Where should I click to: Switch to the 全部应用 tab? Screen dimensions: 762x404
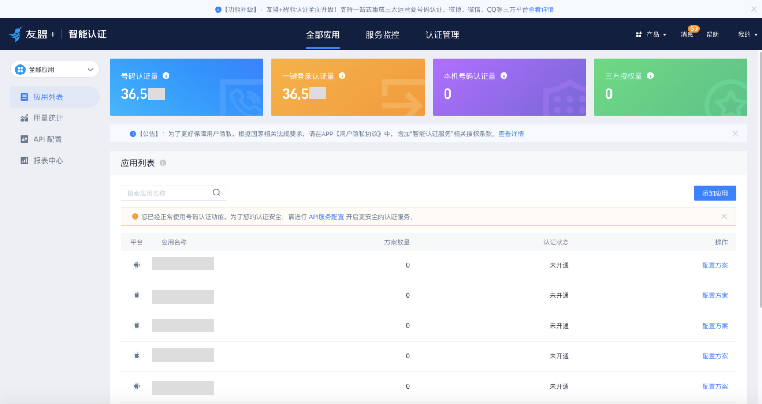coord(323,34)
